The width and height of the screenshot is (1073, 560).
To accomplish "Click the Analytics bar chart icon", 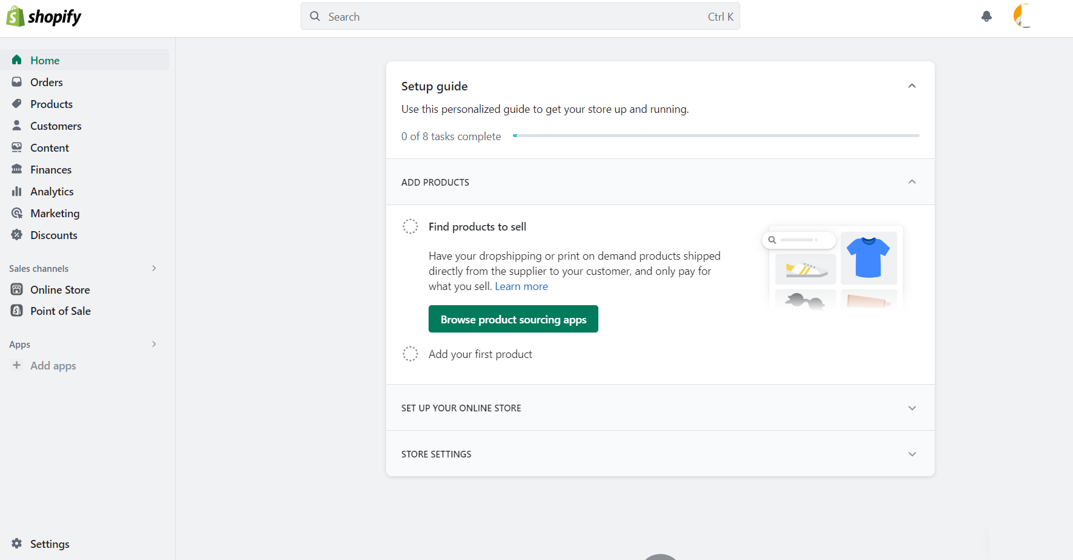I will point(17,191).
